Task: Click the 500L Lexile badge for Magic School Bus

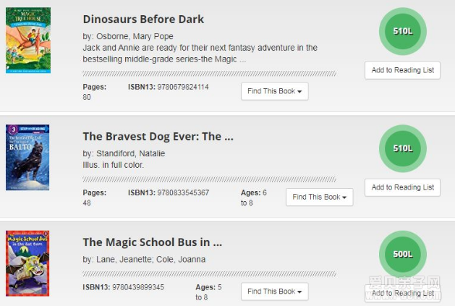Action: (x=403, y=254)
